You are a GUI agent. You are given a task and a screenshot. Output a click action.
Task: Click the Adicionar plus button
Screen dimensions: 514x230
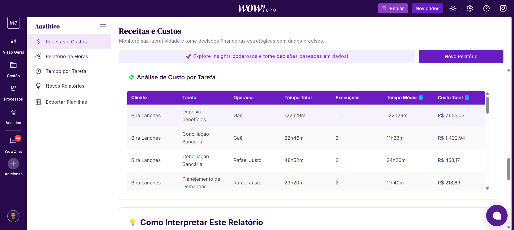pyautogui.click(x=13, y=164)
